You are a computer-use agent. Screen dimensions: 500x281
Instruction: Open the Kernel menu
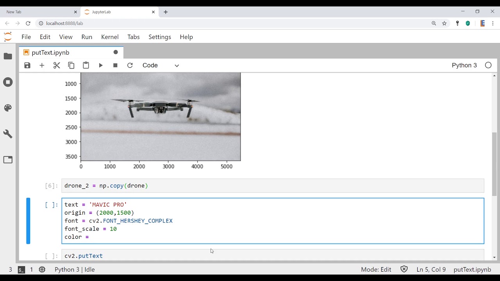click(x=110, y=37)
